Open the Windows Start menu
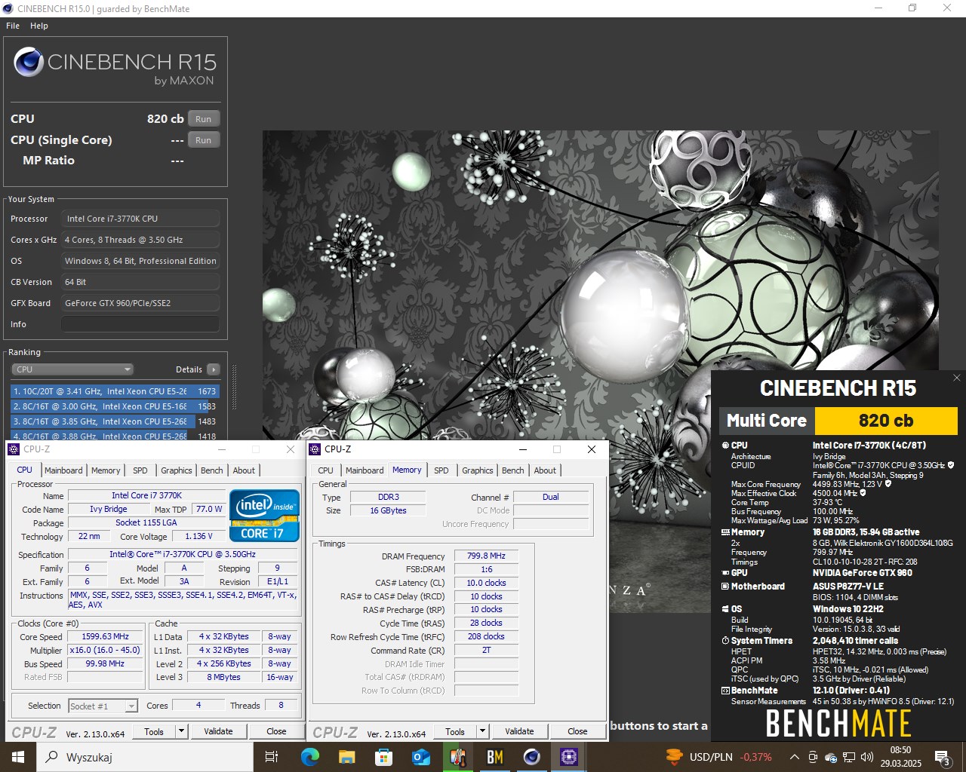This screenshot has height=772, width=966. coord(17,757)
